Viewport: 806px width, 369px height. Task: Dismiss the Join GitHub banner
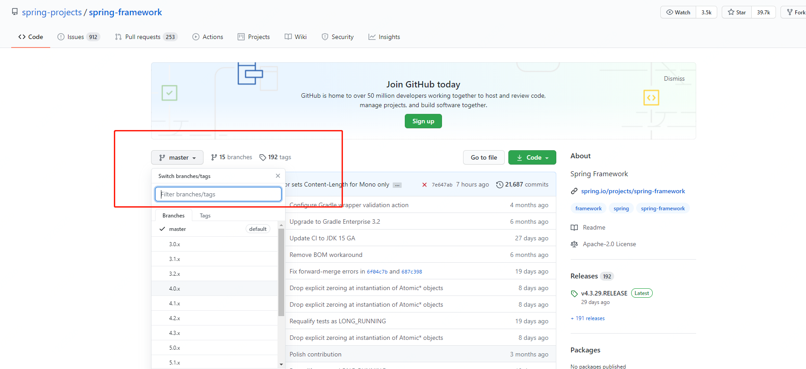pyautogui.click(x=674, y=78)
